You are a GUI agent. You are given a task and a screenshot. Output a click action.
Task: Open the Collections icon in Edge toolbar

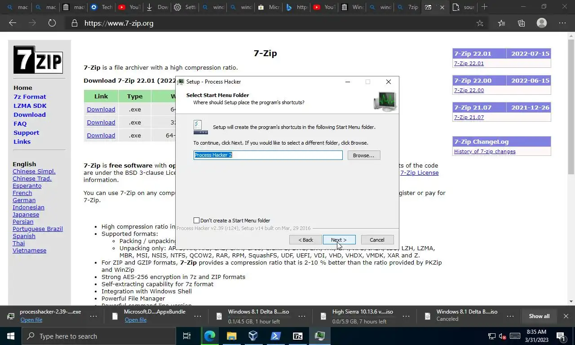(x=521, y=23)
